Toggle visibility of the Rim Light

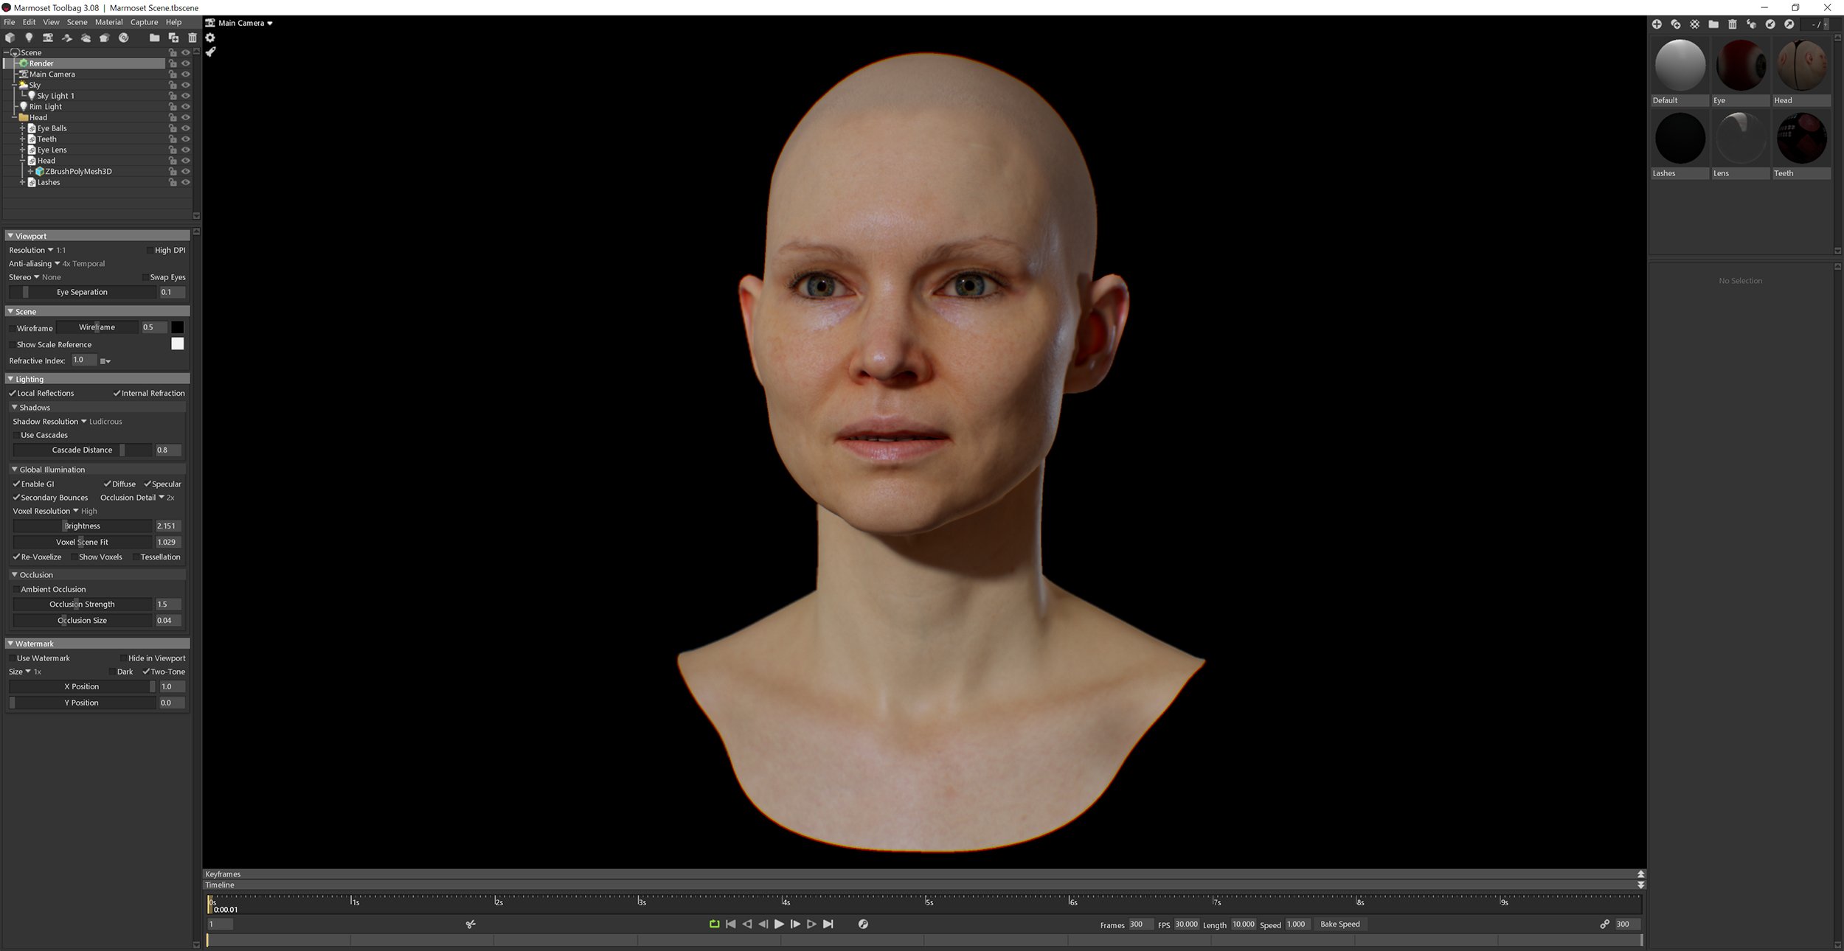point(186,106)
